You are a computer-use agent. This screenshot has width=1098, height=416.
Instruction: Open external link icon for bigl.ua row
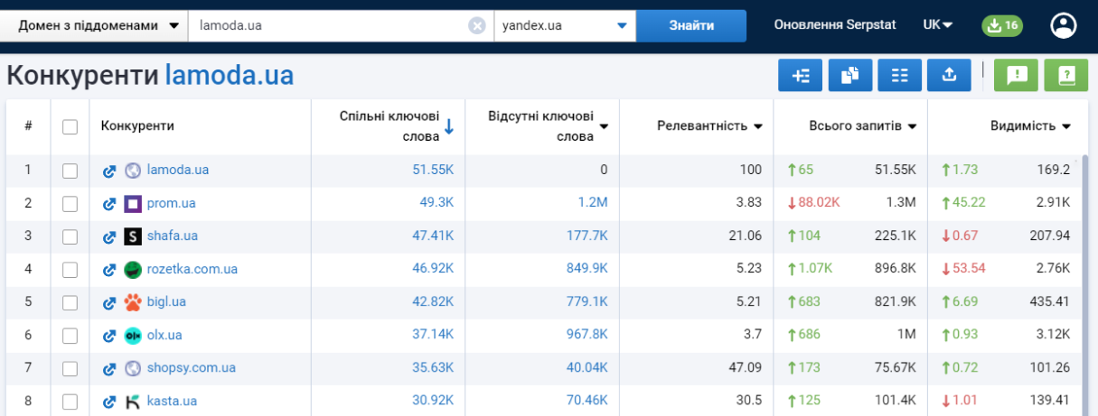click(109, 302)
